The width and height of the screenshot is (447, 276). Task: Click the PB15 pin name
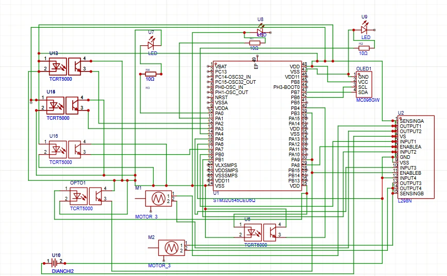click(294, 170)
